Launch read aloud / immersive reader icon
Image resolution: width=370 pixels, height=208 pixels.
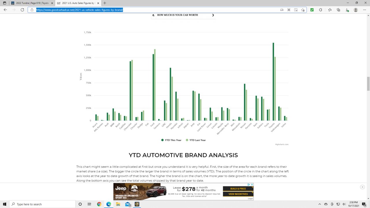pos(296,10)
